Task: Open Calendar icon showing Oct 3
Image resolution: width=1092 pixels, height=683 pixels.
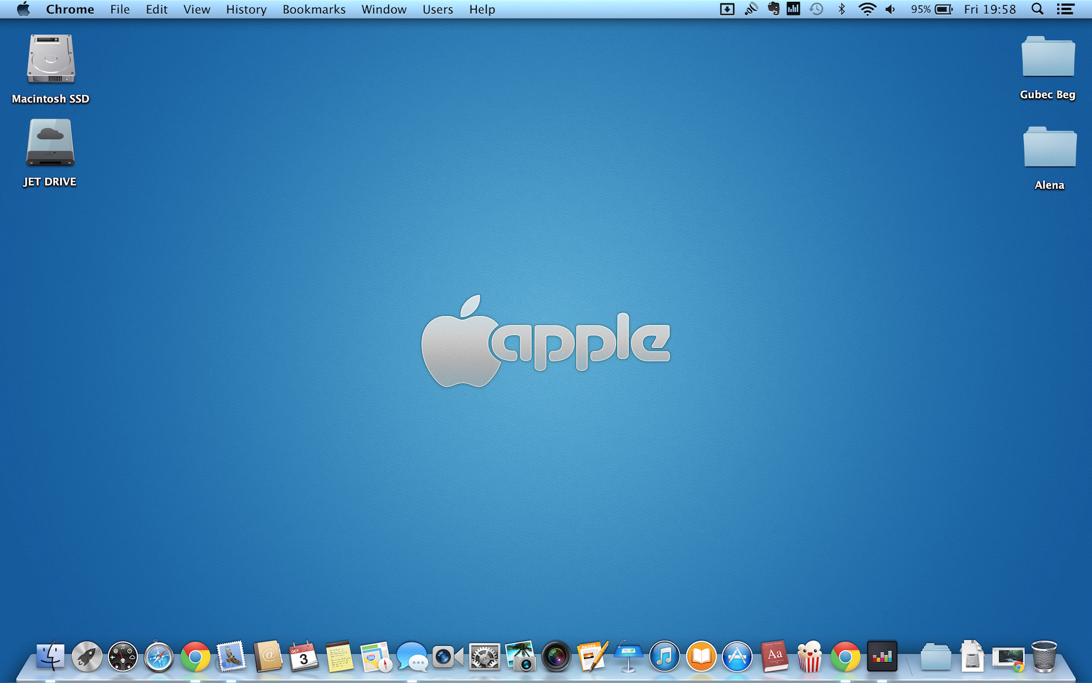Action: (303, 657)
